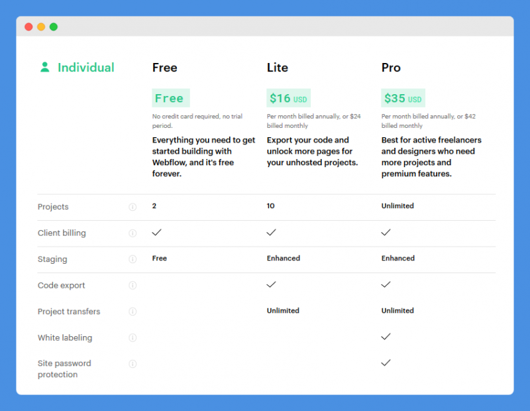Click the info icon beside Projects

(132, 207)
